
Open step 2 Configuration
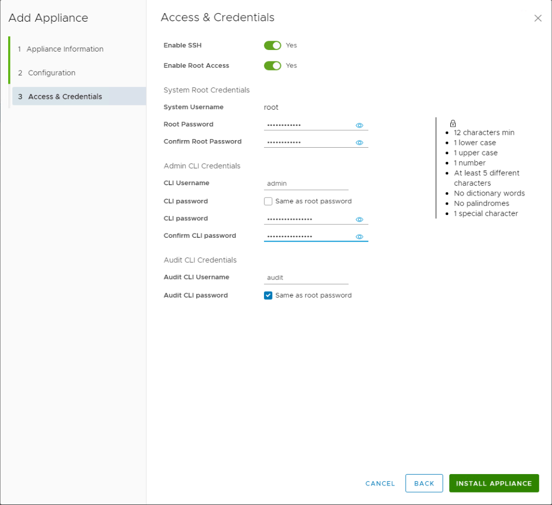(52, 73)
